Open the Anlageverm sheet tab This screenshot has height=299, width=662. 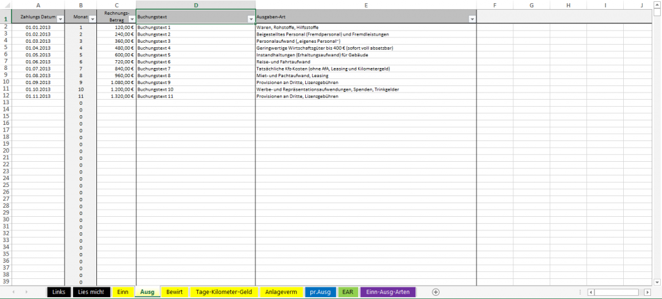[281, 292]
